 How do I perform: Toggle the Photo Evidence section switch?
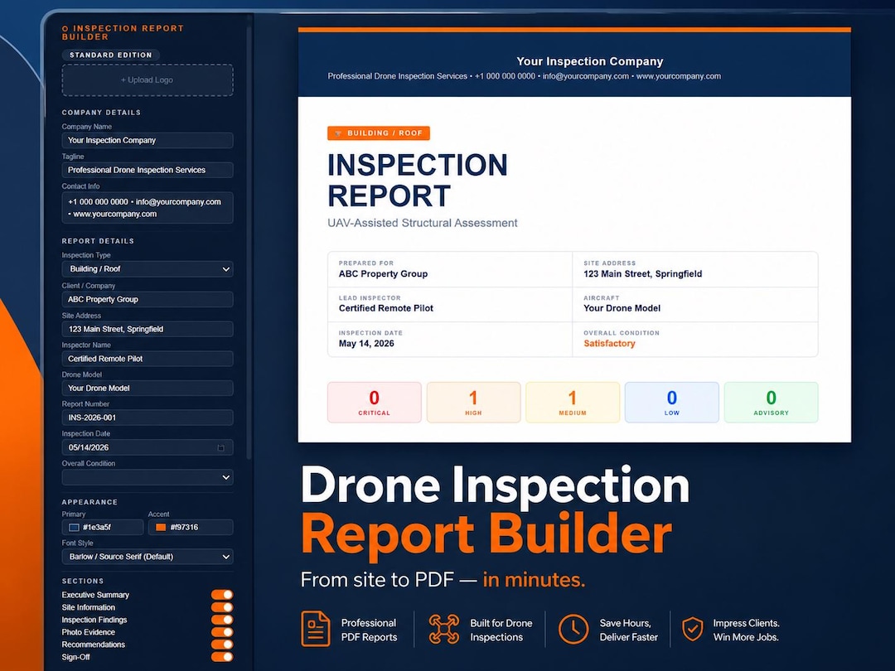(x=222, y=632)
